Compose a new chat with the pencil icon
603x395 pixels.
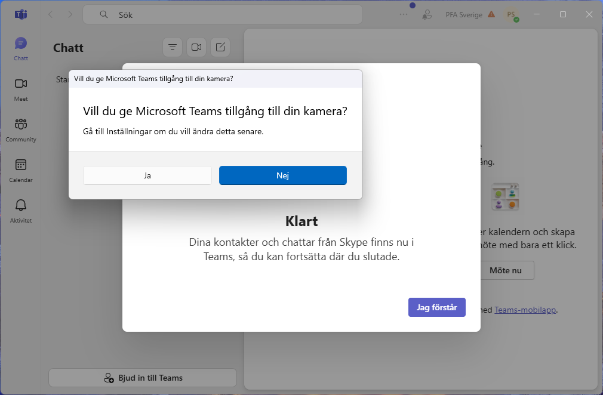click(x=220, y=47)
